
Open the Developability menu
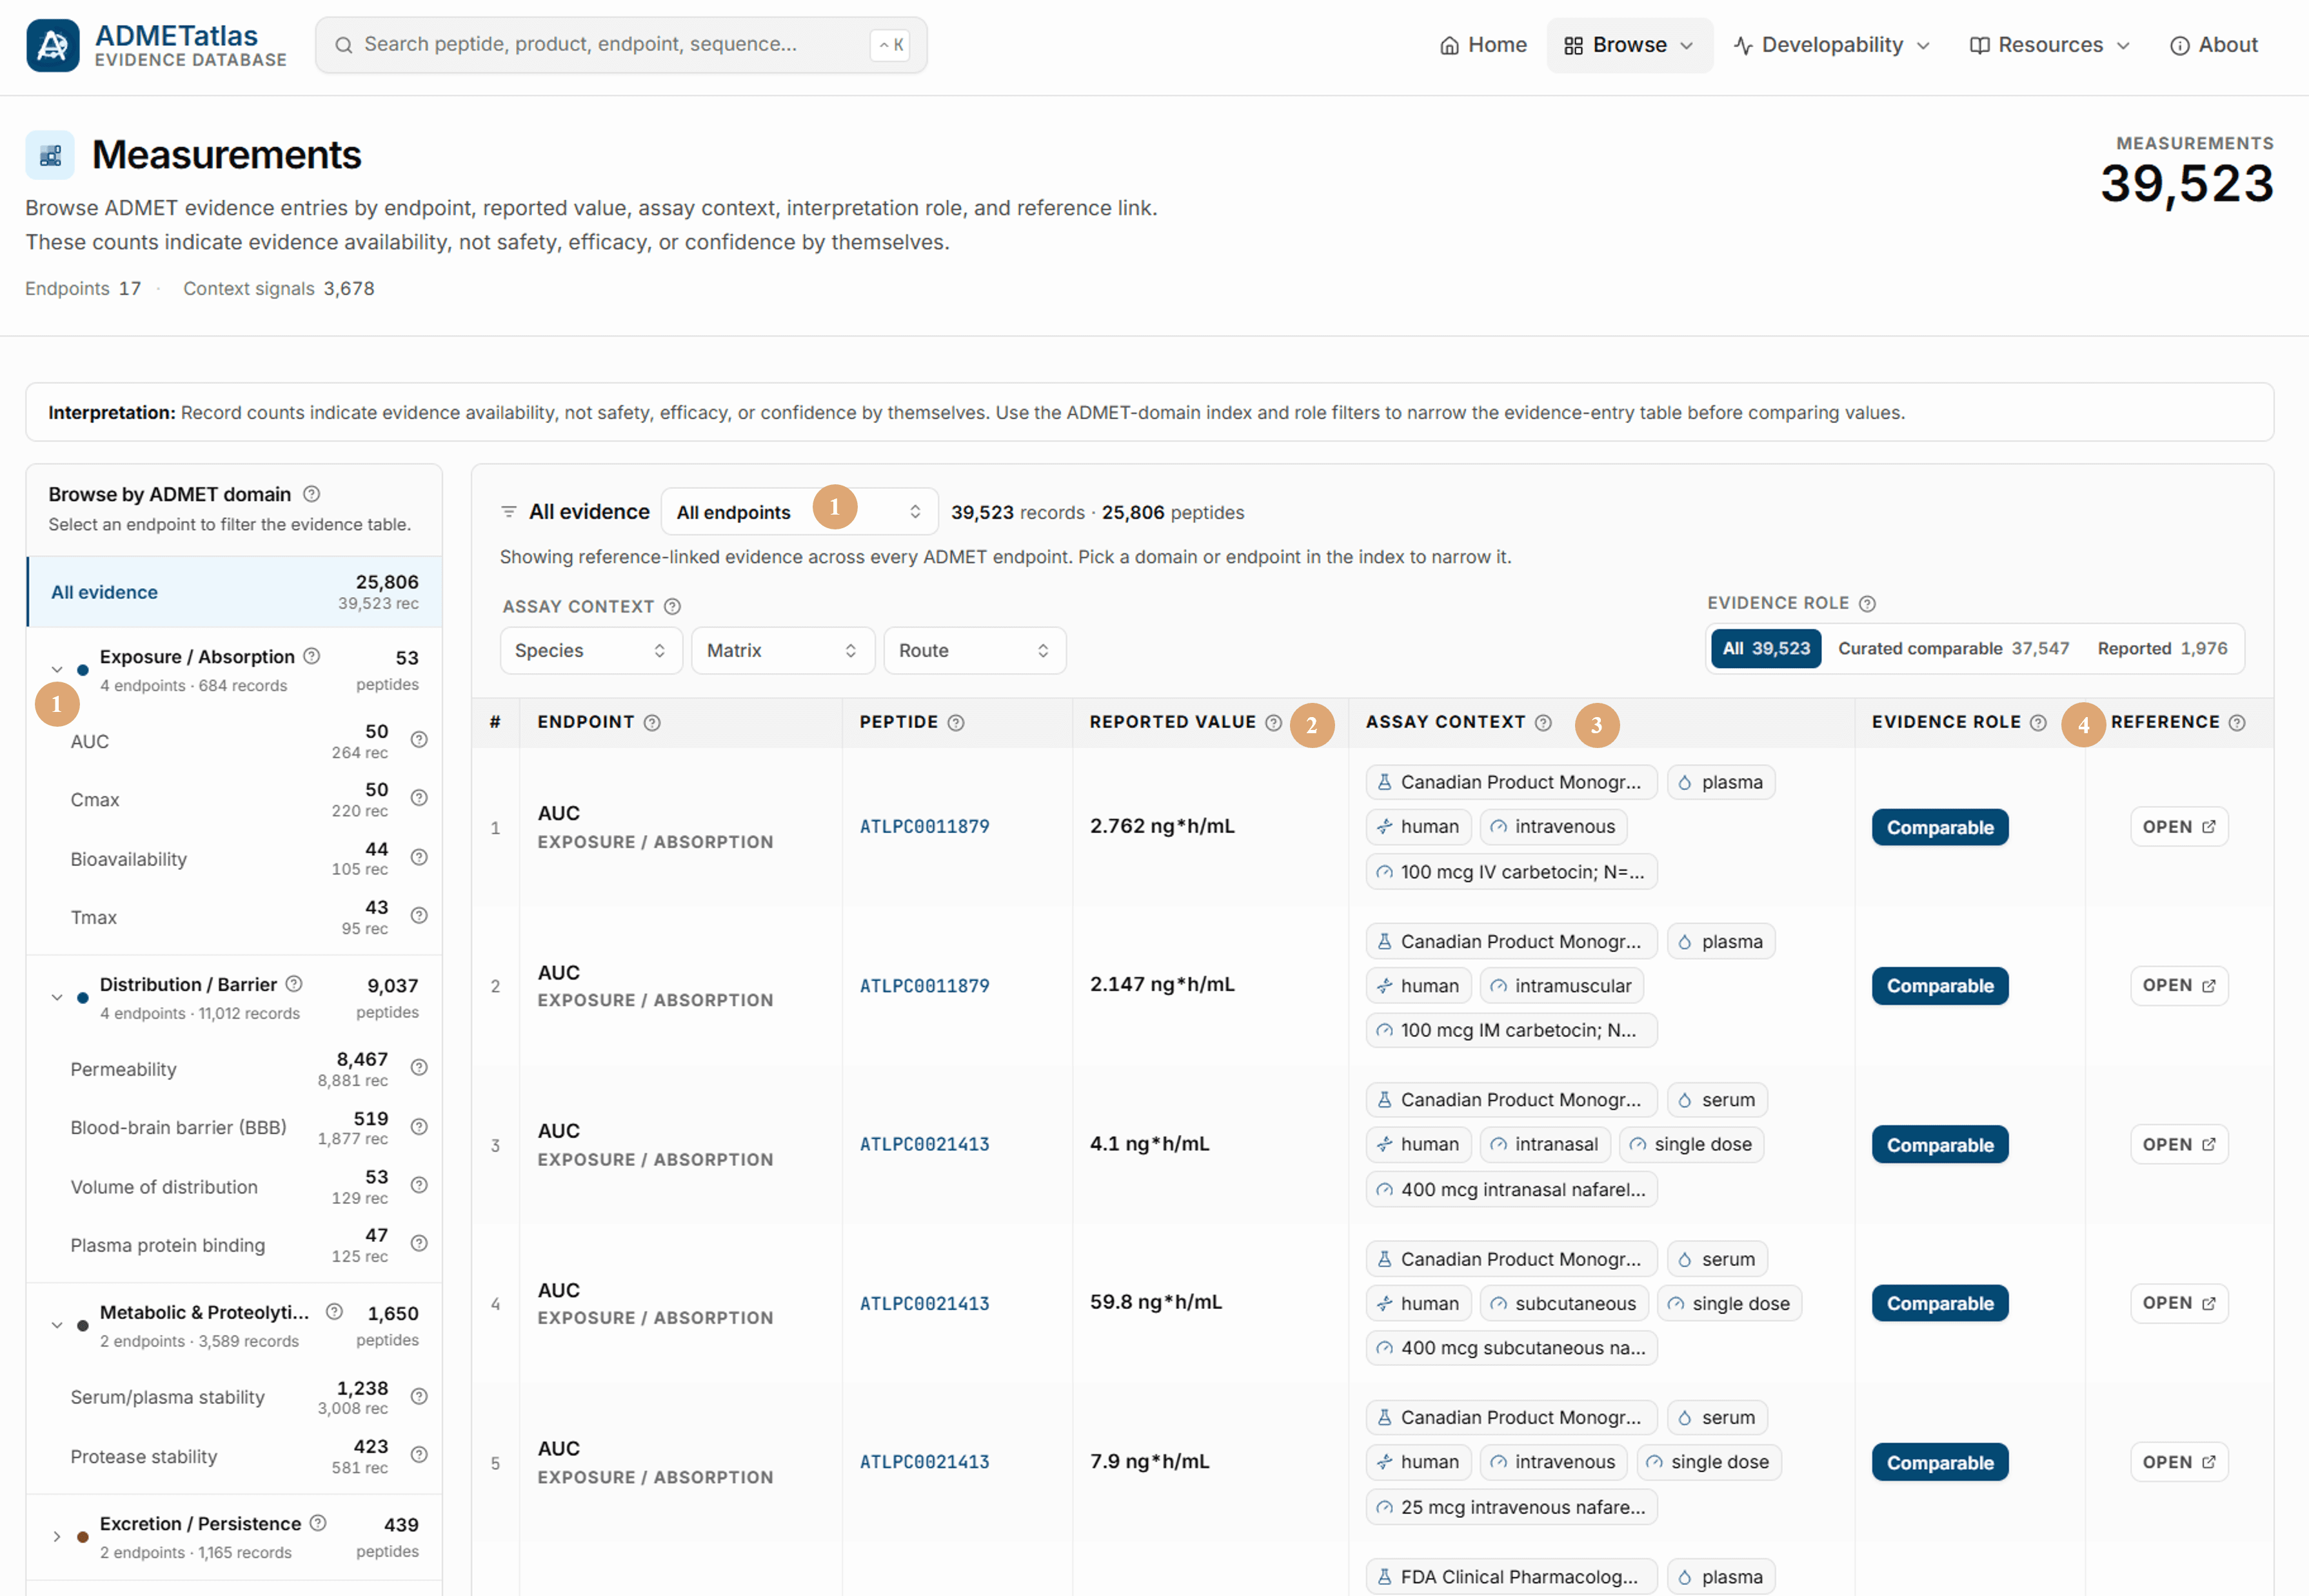(1832, 46)
